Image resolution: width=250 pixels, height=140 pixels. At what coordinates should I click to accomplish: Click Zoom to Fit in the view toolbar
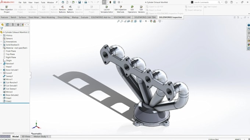point(118,21)
